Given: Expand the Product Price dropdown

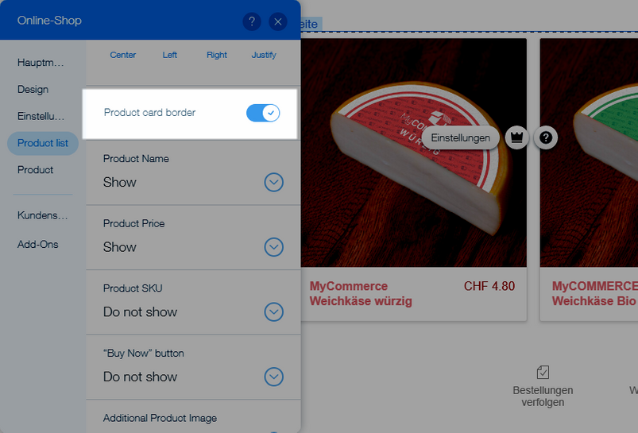Looking at the screenshot, I should [x=274, y=246].
